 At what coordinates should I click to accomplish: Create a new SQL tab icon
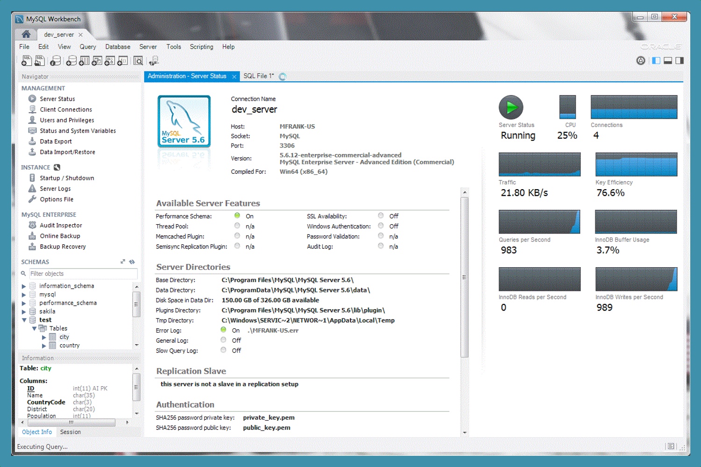(27, 60)
